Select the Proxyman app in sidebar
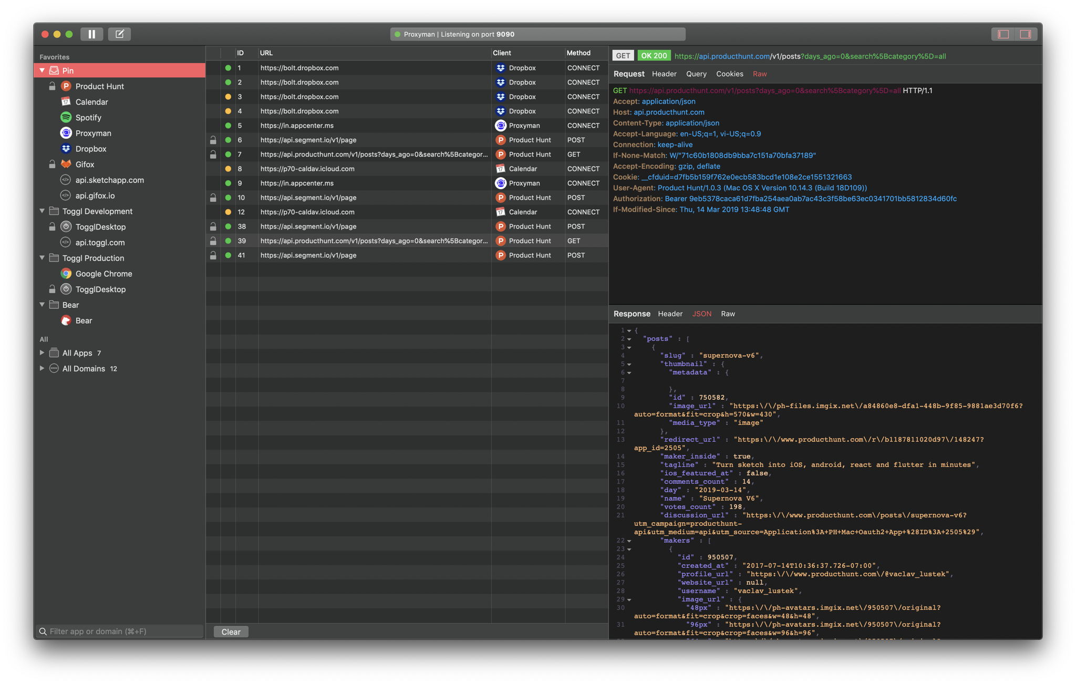Viewport: 1076px width, 684px height. click(93, 133)
